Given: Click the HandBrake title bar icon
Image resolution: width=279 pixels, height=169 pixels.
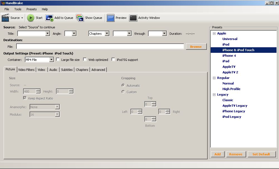Looking at the screenshot, I should point(3,3).
